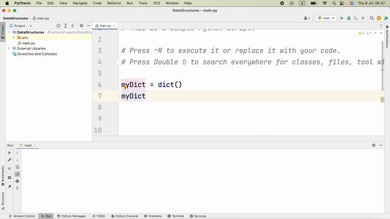Go to next highlighted problem arrow
Image resolution: width=390 pixels, height=219 pixels.
381,33
